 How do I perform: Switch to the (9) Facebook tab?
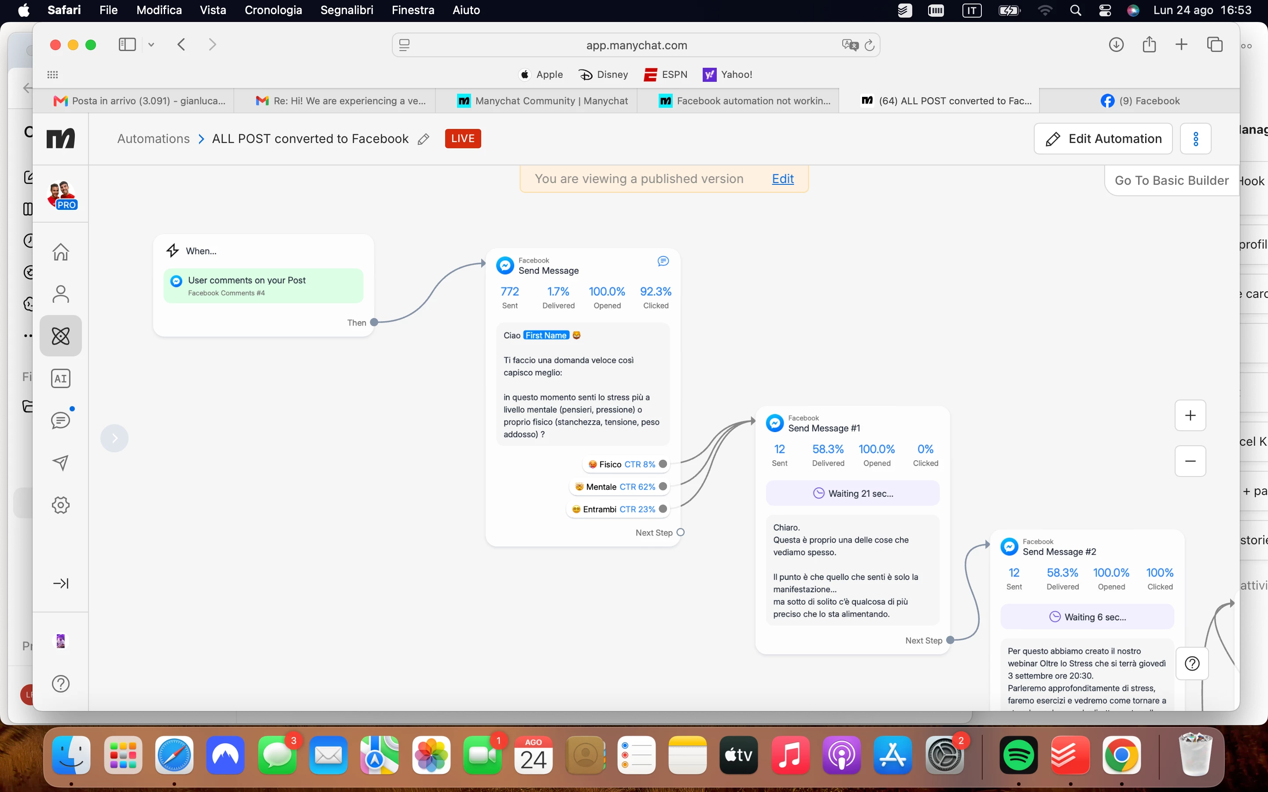[x=1139, y=101]
